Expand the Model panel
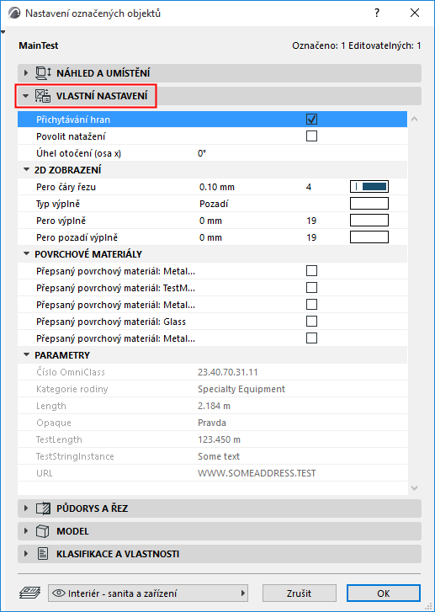The image size is (435, 612). pyautogui.click(x=26, y=531)
